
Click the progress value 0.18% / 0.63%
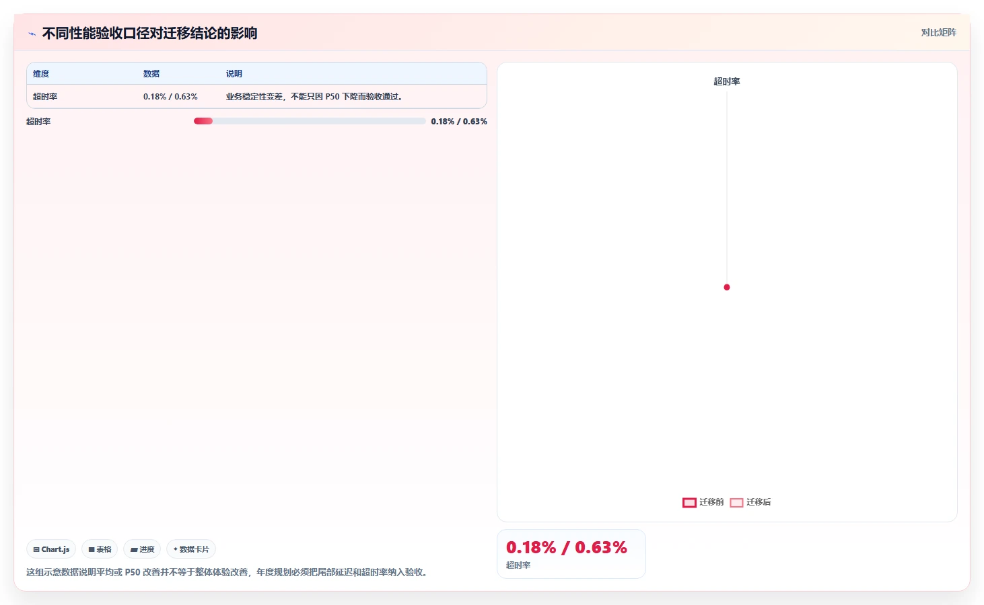(x=459, y=122)
